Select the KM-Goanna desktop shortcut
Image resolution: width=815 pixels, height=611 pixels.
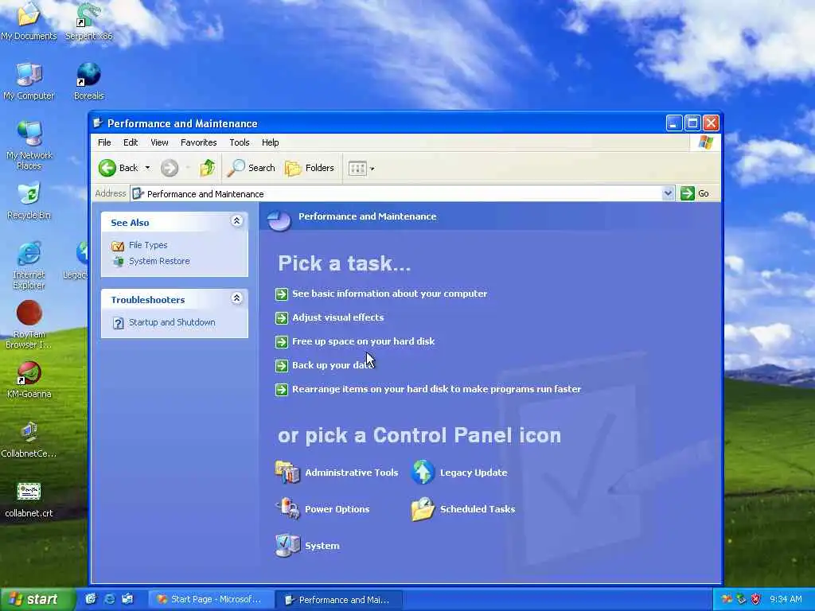pos(29,379)
